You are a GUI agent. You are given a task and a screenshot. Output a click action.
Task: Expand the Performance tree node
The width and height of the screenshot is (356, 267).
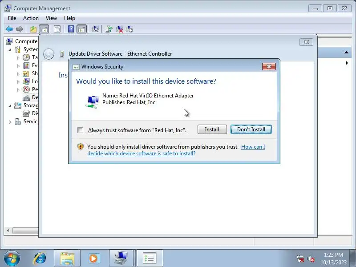[18, 90]
